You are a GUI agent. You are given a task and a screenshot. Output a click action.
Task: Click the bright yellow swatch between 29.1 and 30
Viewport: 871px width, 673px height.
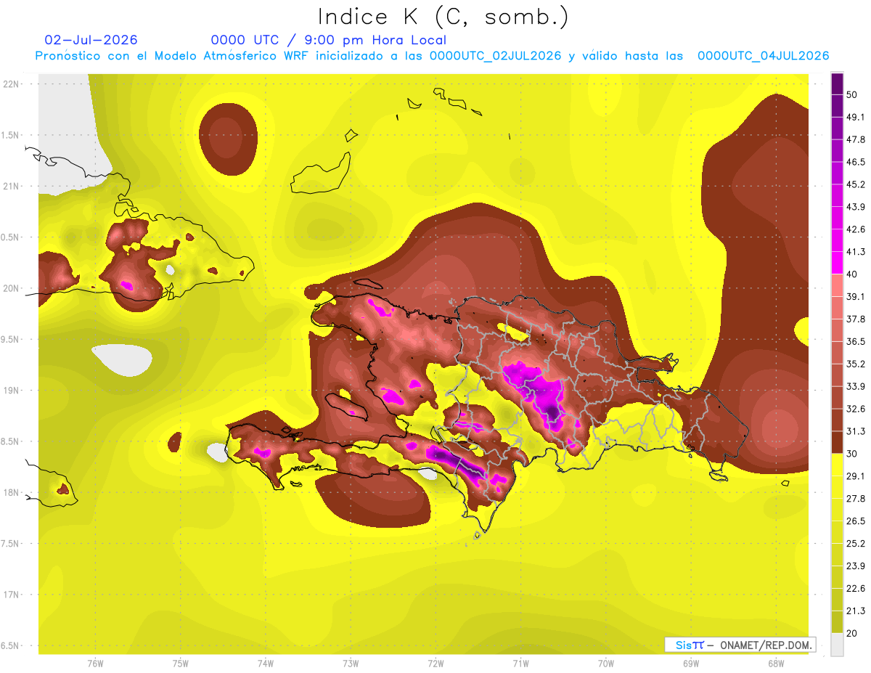pos(837,465)
